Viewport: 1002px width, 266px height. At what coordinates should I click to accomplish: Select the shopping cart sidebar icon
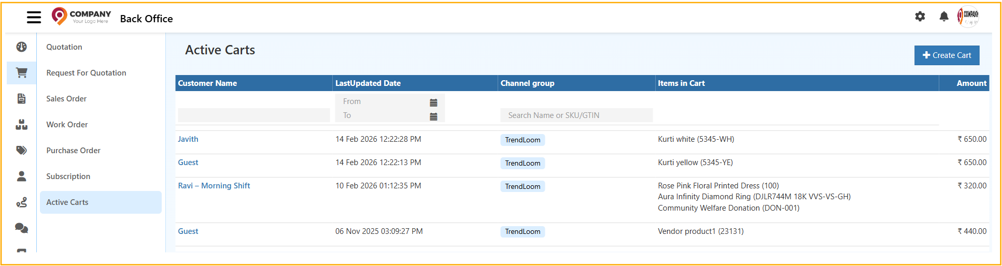tap(21, 73)
